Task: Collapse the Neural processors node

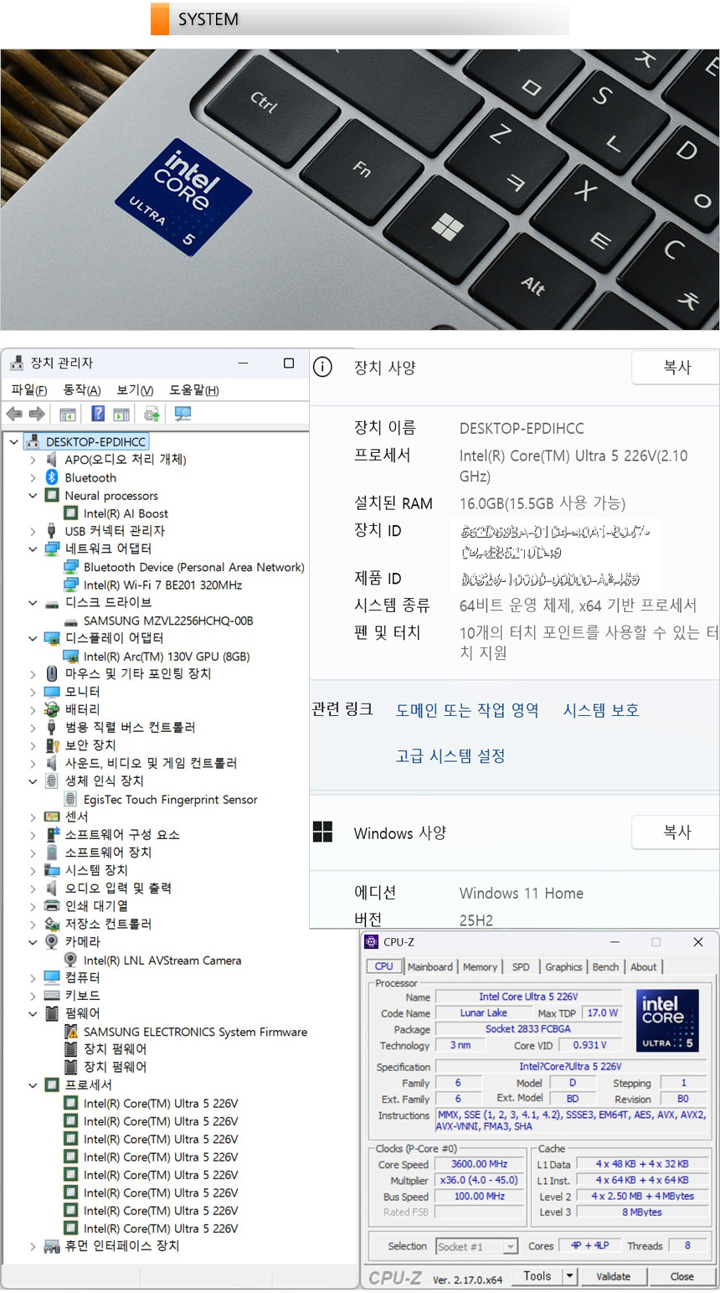Action: click(33, 496)
